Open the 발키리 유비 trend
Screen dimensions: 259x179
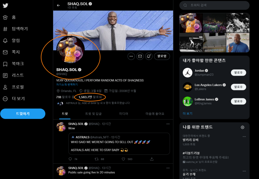coord(190,140)
